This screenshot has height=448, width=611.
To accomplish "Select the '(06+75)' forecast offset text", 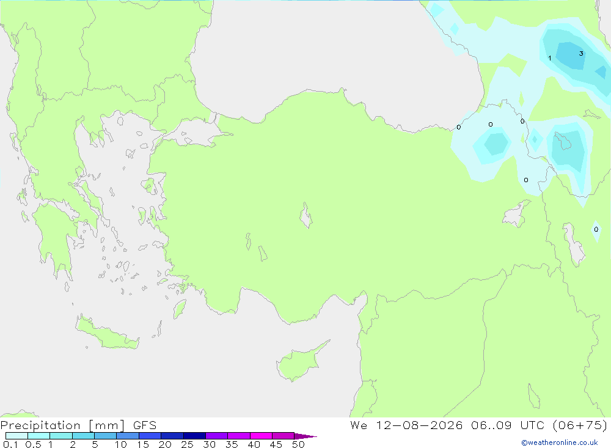I will [580, 425].
